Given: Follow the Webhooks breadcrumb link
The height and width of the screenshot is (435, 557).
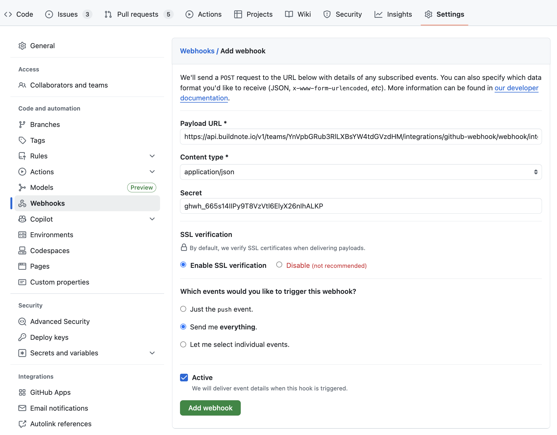Looking at the screenshot, I should (197, 51).
